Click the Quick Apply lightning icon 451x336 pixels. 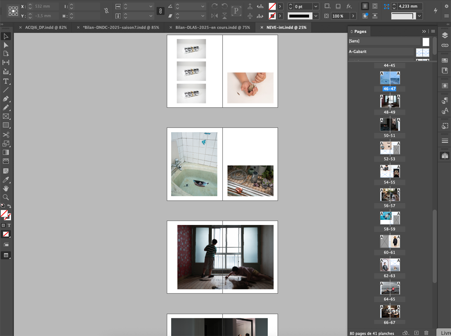pos(436,11)
